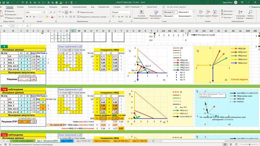Open borders dropdown in font group
The image size is (260, 146).
coord(42,17)
